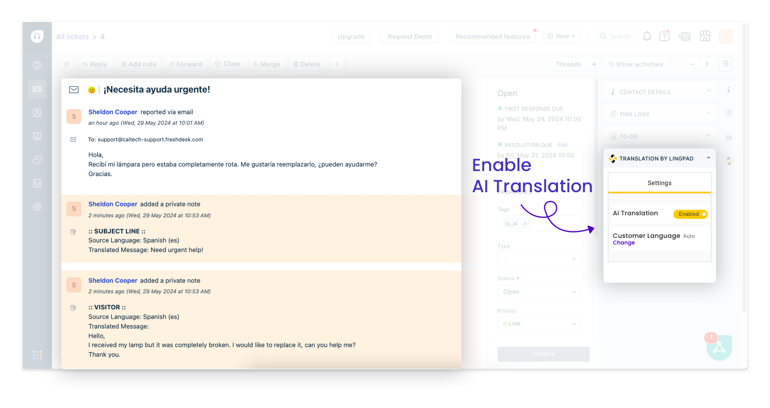Click the properties panel scrollbar
Viewport: 770px width, 408px height.
(596, 158)
